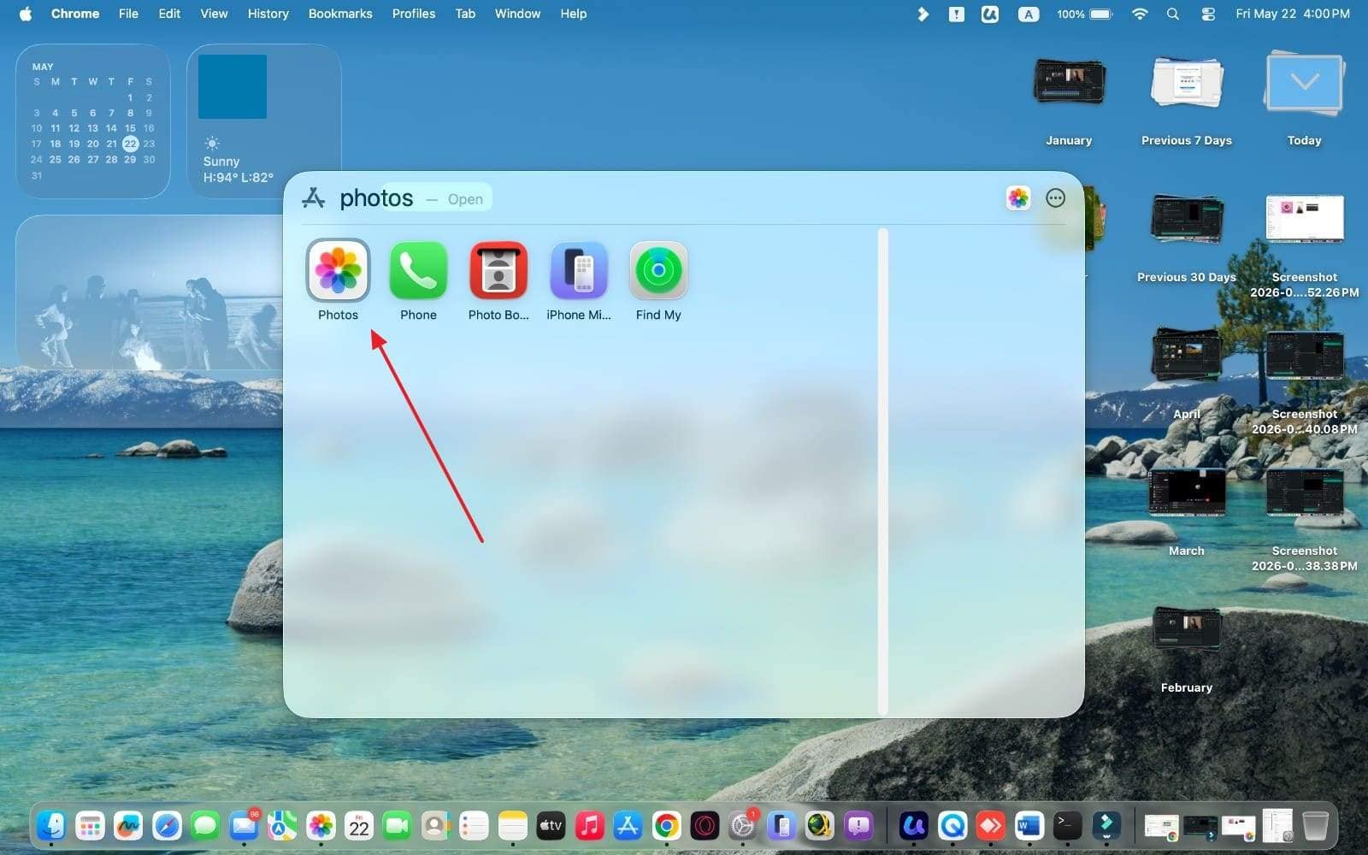Viewport: 1368px width, 855px height.
Task: Open Contacts from the Dock
Action: click(x=435, y=826)
